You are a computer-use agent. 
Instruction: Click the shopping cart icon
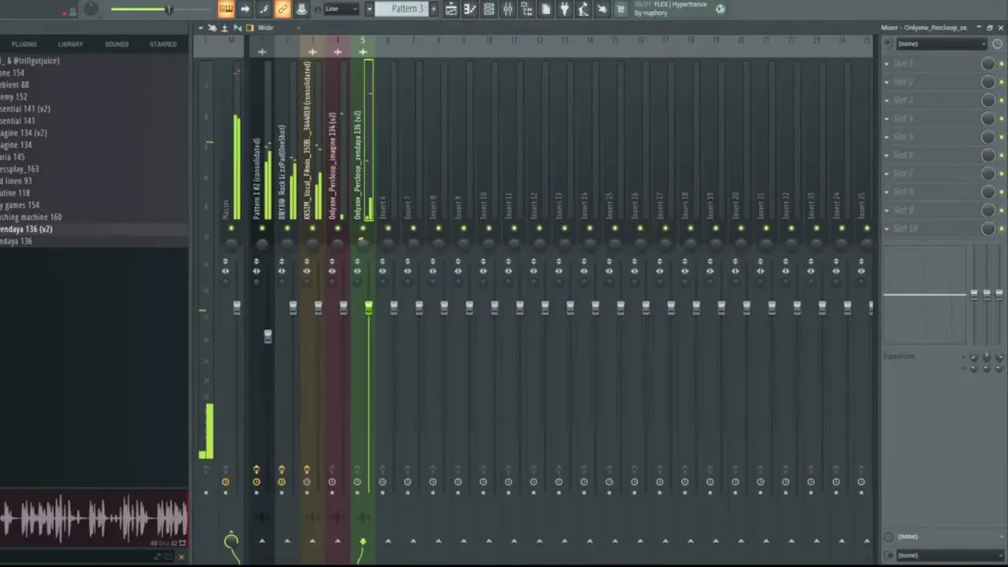(621, 9)
